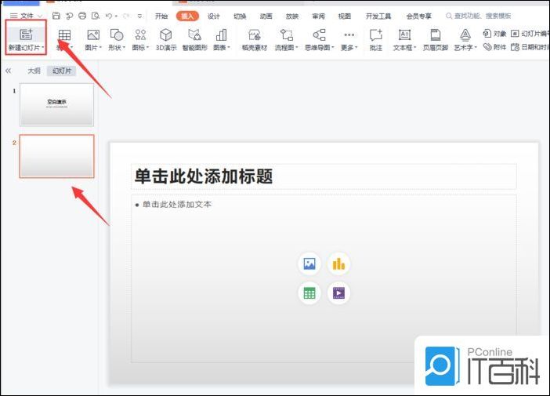
Task: Open the Docer materials (稻壳素材) icon
Action: pyautogui.click(x=255, y=35)
